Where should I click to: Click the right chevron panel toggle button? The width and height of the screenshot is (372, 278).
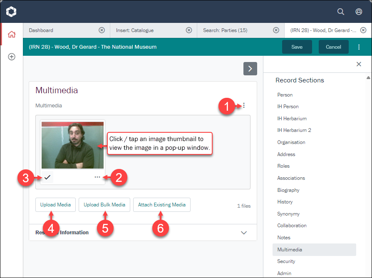[x=250, y=69]
